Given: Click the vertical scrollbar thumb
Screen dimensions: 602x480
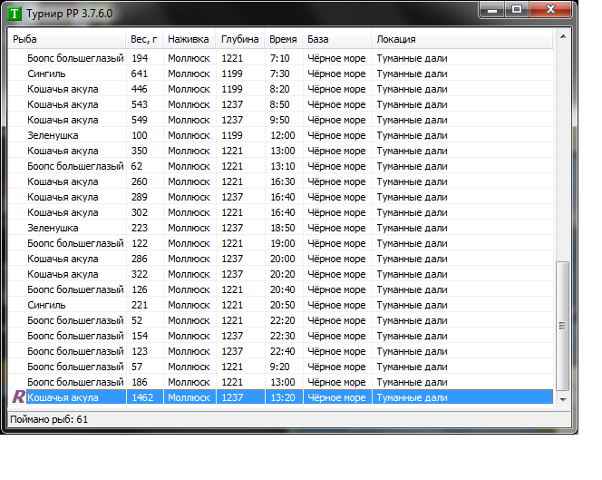Looking at the screenshot, I should [563, 326].
